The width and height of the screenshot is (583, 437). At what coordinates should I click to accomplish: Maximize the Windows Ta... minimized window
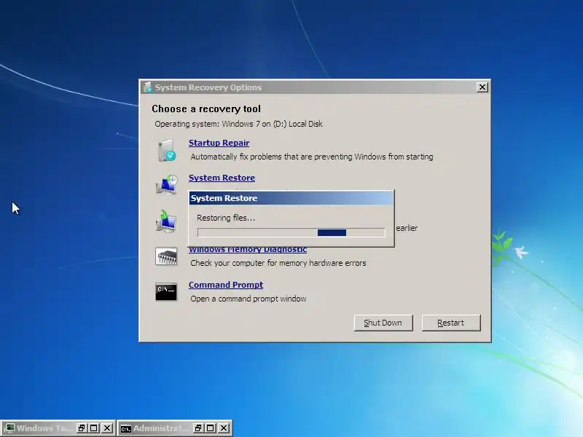[x=94, y=428]
